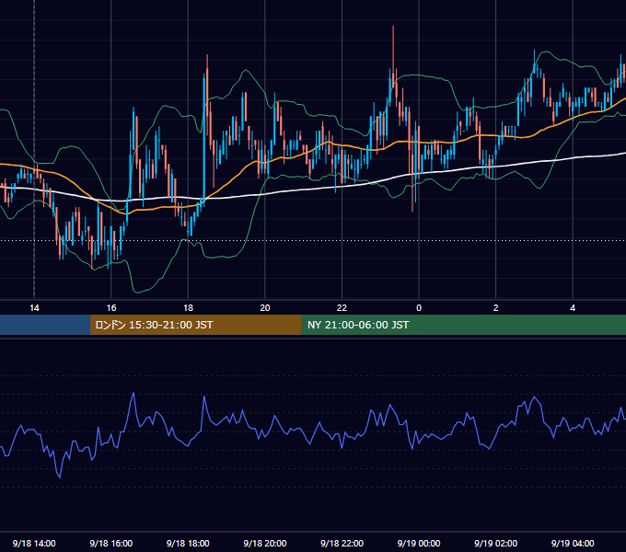Click the 9/18 20:00 time label

point(265,543)
